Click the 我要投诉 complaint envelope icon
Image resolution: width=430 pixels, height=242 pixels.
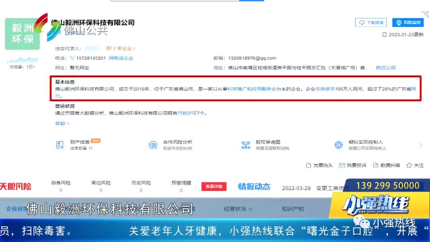[342, 165]
